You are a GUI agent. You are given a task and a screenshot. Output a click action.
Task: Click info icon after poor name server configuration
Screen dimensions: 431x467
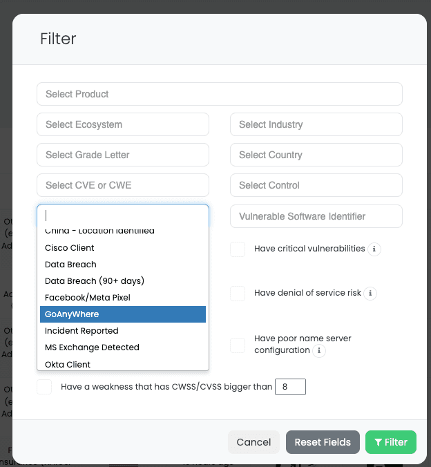319,351
